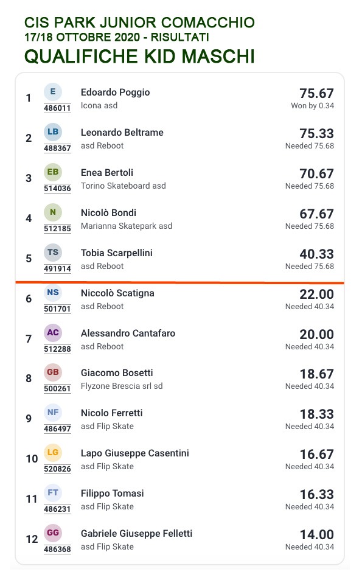Screen dimensions: 362x583
Task: Open athlete ID 488367 link
Action: coord(57,148)
